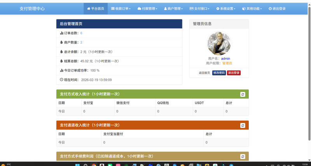Click the red 退出登录 button in admin panel
This screenshot has height=166, width=311.
(234, 73)
